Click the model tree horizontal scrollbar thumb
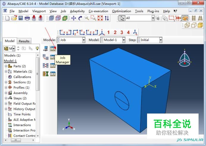This screenshot has width=206, height=146. click(16, 140)
